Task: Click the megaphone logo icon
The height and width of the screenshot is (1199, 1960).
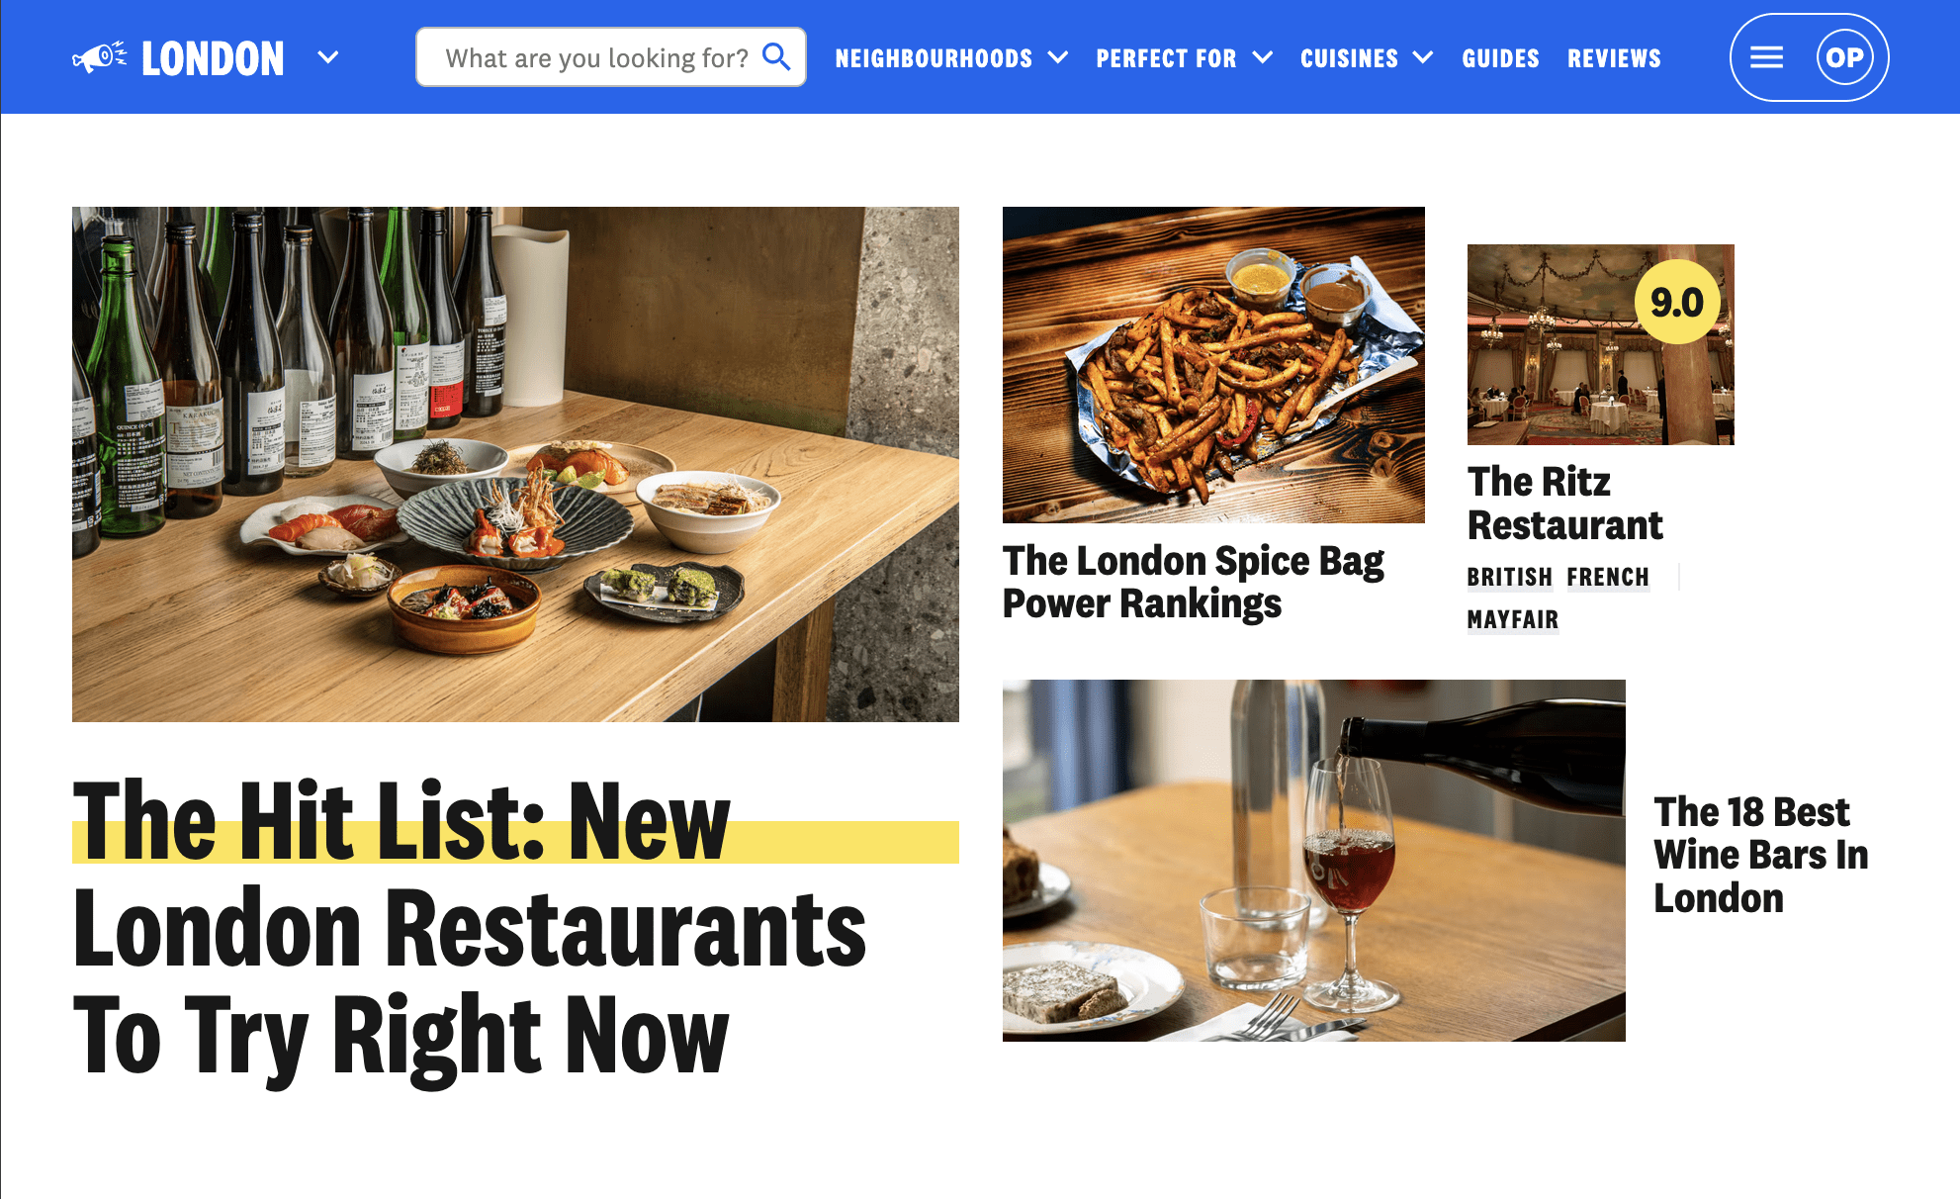Action: tap(99, 57)
